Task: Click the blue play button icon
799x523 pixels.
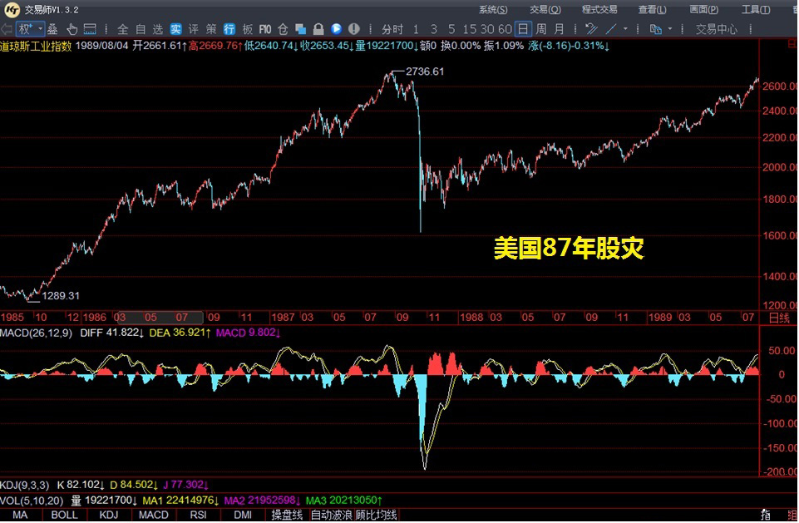Action: [337, 29]
